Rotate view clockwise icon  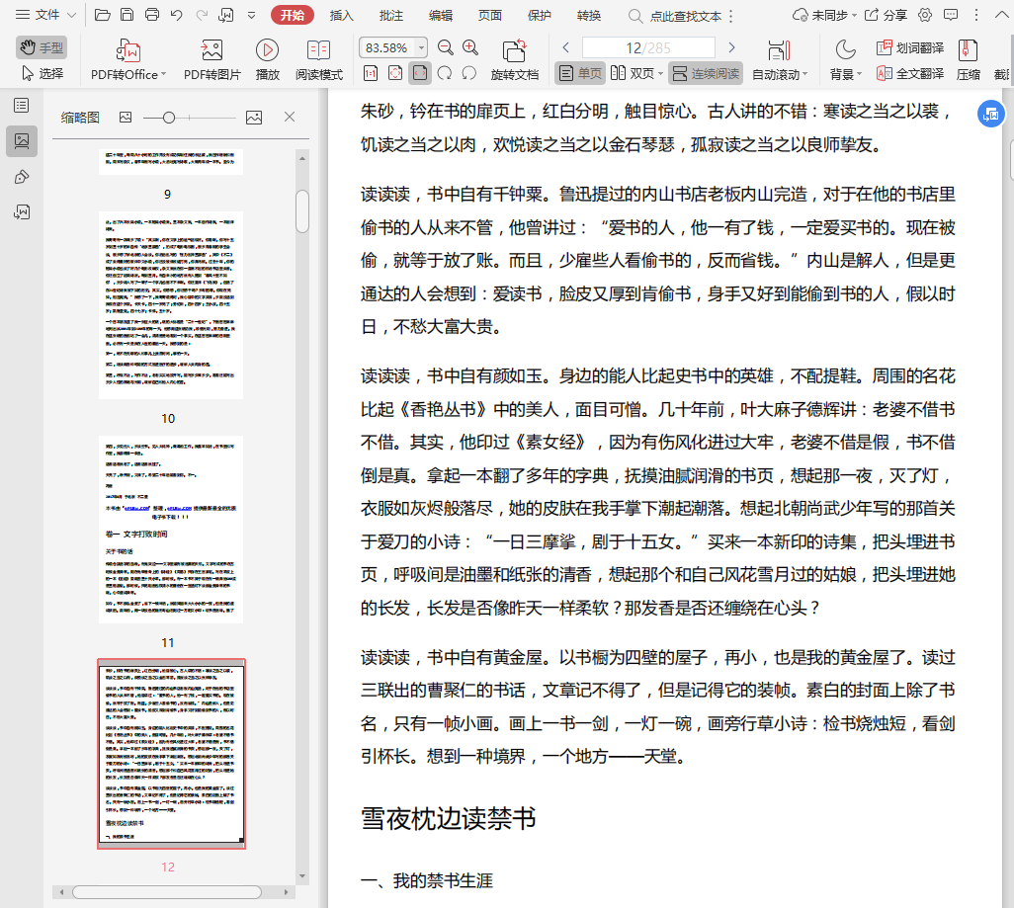coord(445,73)
